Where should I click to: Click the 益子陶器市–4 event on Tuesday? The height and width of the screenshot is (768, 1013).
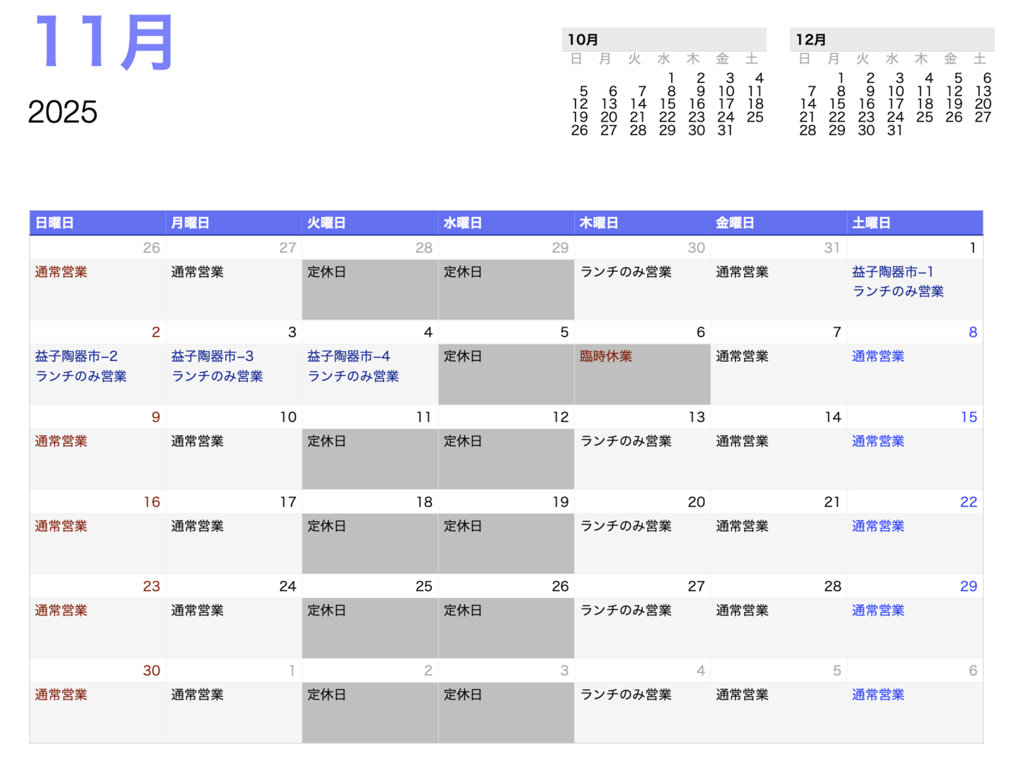[348, 356]
